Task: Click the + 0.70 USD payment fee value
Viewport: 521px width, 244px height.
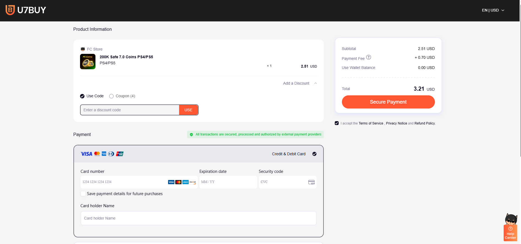Action: click(x=425, y=57)
